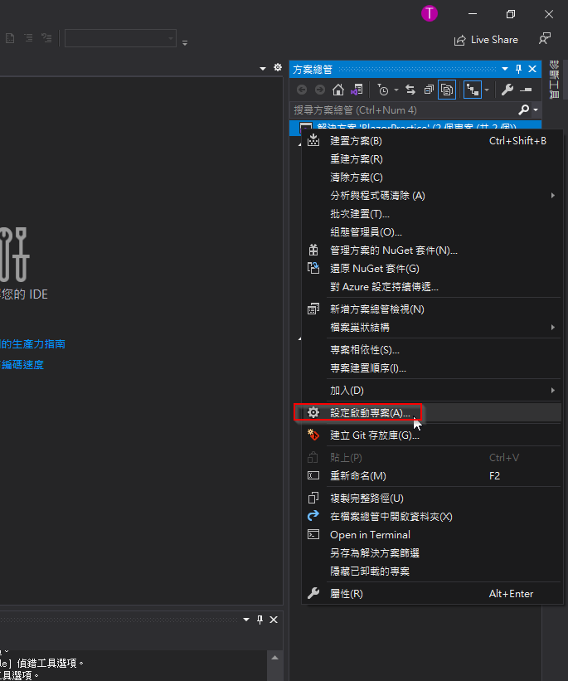Open pending changes filter dropdown arrow
This screenshot has height=681, width=568.
click(396, 90)
